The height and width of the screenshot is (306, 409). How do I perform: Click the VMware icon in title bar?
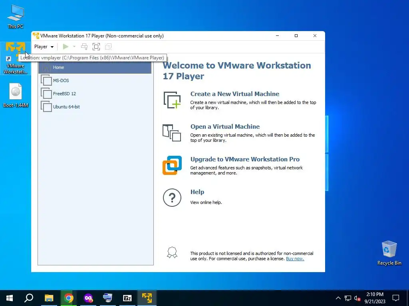(36, 35)
